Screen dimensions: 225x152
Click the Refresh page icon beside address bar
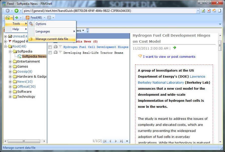point(203,11)
